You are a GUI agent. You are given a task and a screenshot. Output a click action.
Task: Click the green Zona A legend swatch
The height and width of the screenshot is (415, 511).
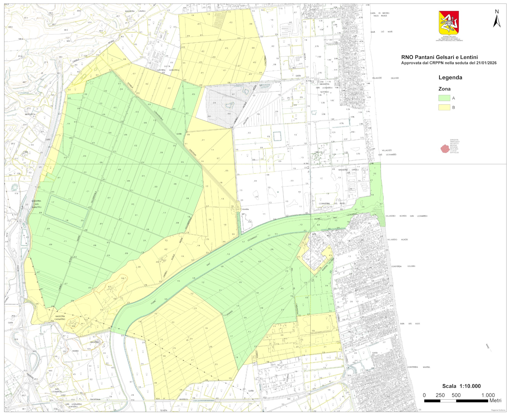444,98
